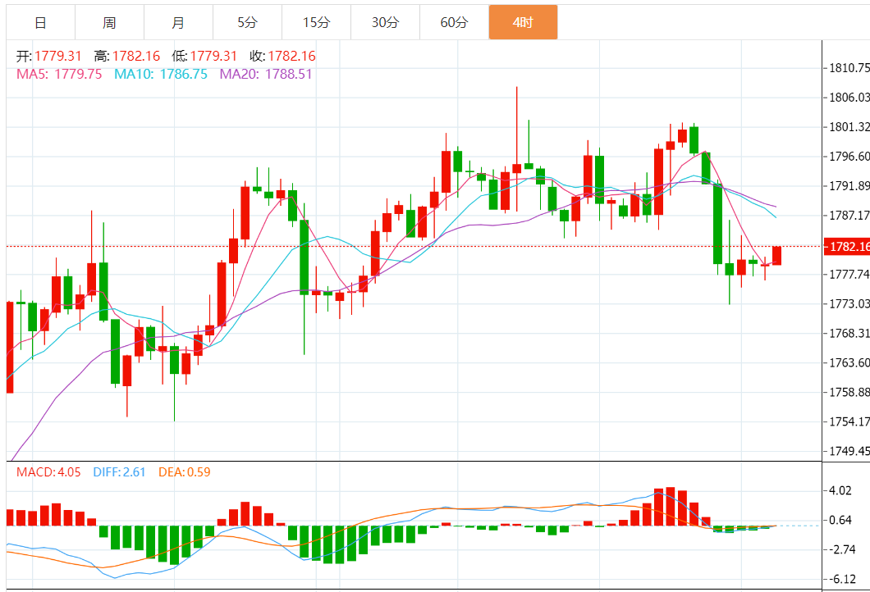Click the 1754.17 price axis label
Viewport: 870px width, 592px height.
849,421
